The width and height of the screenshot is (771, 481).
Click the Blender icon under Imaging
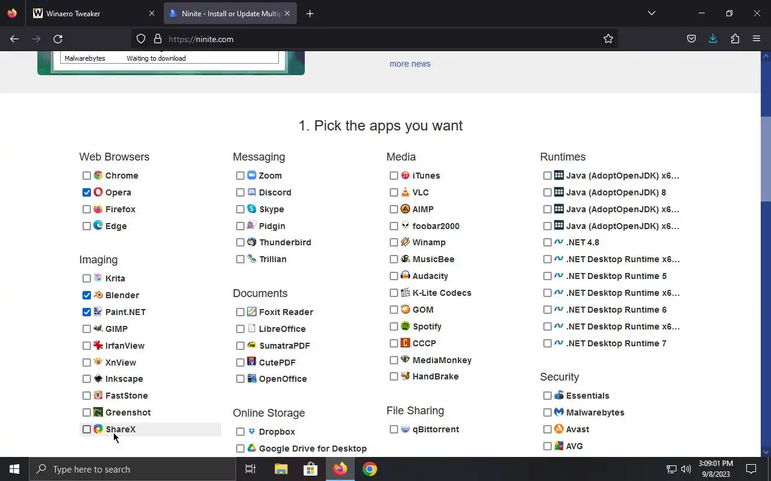[98, 295]
